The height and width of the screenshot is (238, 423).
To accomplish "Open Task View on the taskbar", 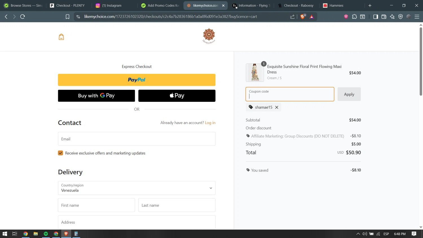I will (15, 234).
